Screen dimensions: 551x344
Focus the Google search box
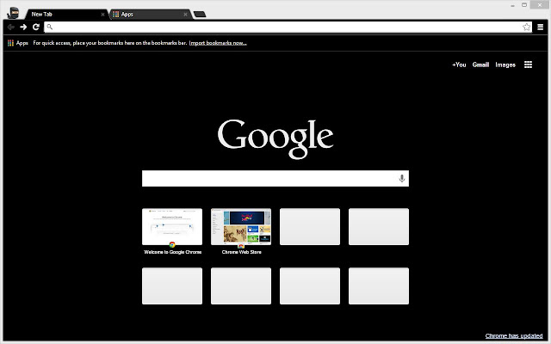(275, 178)
